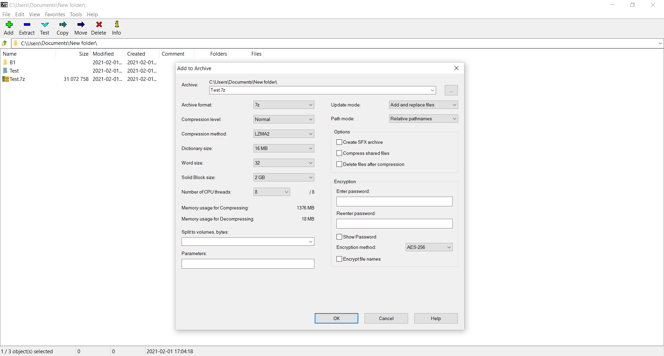
Task: Check Delete files after compression
Action: (339, 164)
